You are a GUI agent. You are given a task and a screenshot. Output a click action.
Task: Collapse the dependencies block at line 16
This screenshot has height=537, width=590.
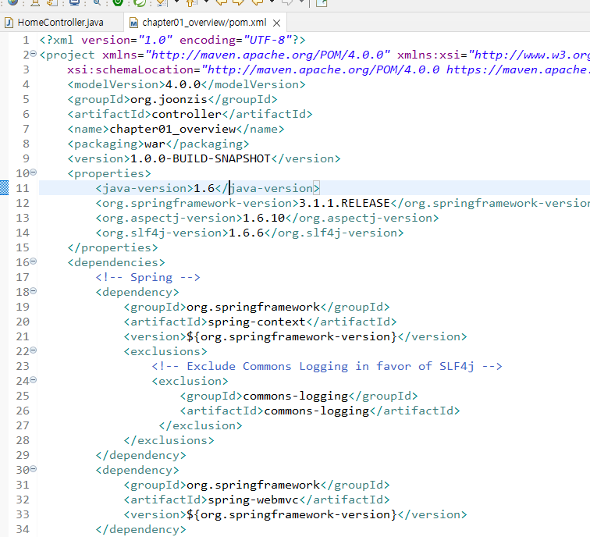click(x=33, y=261)
